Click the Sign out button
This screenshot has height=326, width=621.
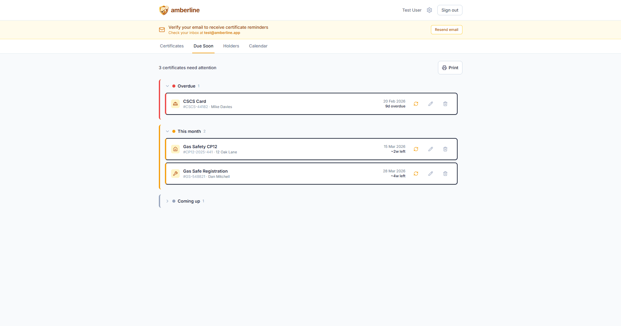coord(450,10)
